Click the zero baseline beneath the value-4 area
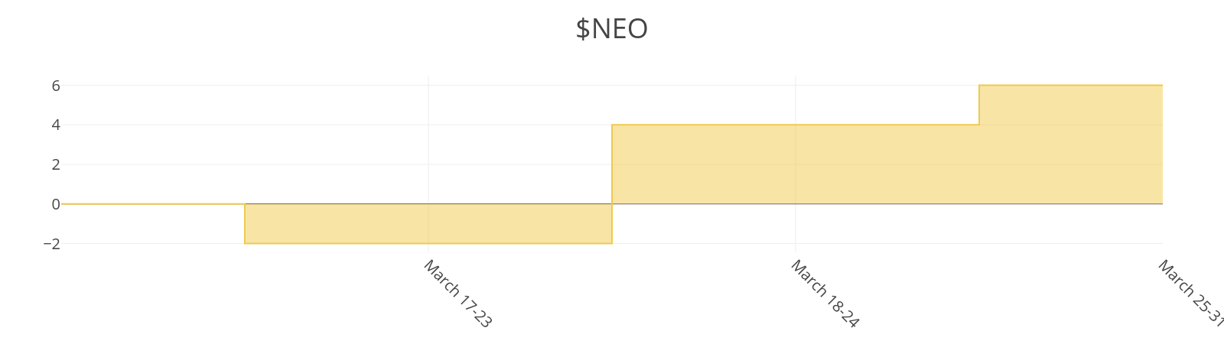 tap(796, 204)
